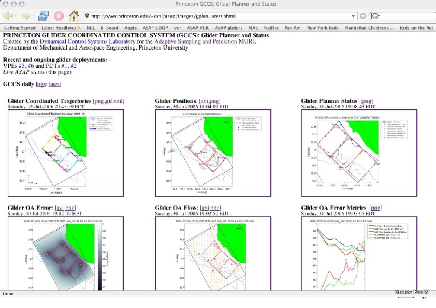
Task: Go back with the green left arrow
Action: coord(8,16)
